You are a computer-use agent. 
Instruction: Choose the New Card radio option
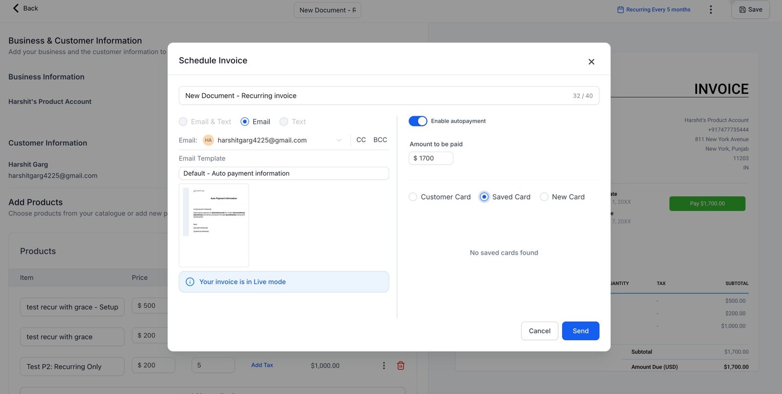544,197
